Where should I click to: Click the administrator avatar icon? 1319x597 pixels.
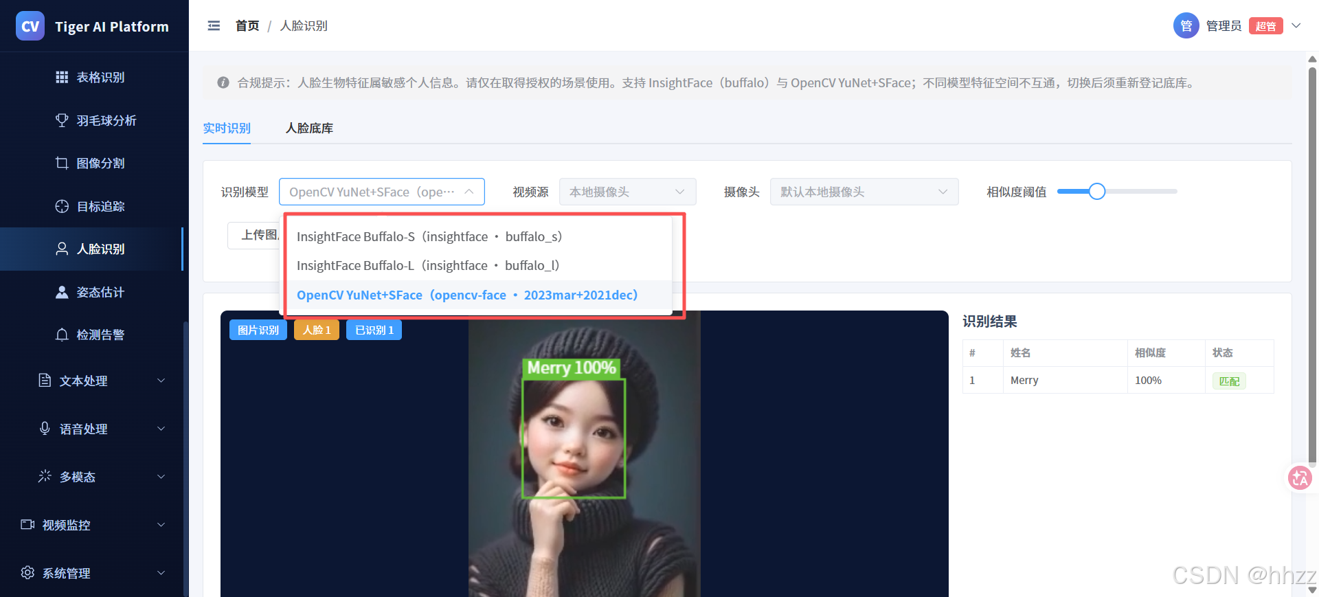point(1186,26)
